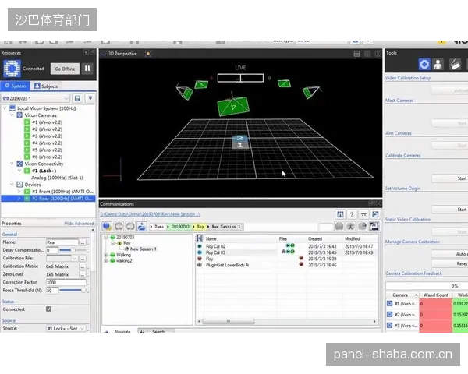Click the calibration 0% progress bar
468x374 pixels.
tap(427, 286)
